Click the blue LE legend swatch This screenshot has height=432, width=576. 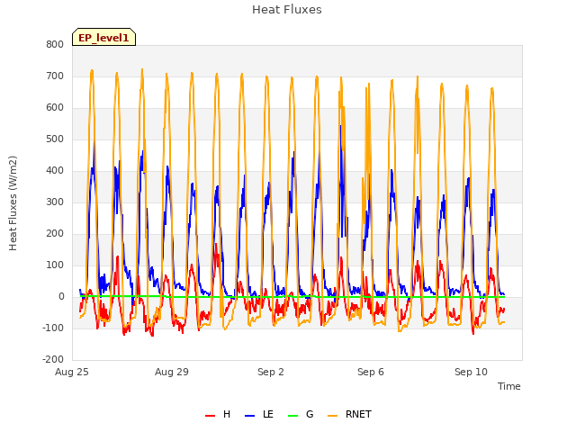250,416
